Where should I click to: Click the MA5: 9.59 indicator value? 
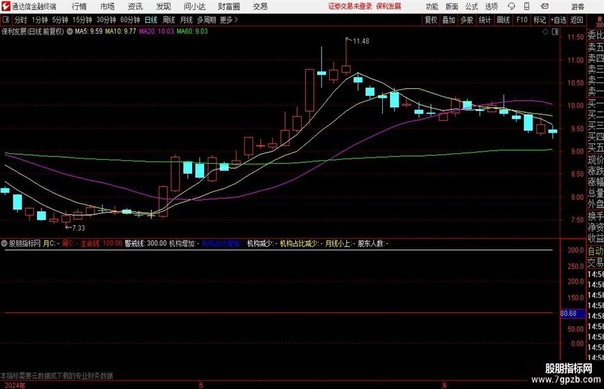pyautogui.click(x=89, y=31)
